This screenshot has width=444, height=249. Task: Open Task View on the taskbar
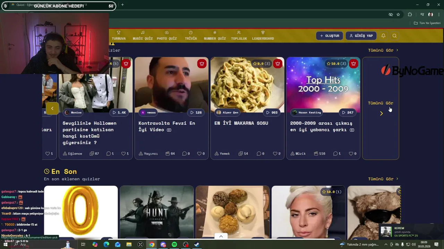click(83, 245)
